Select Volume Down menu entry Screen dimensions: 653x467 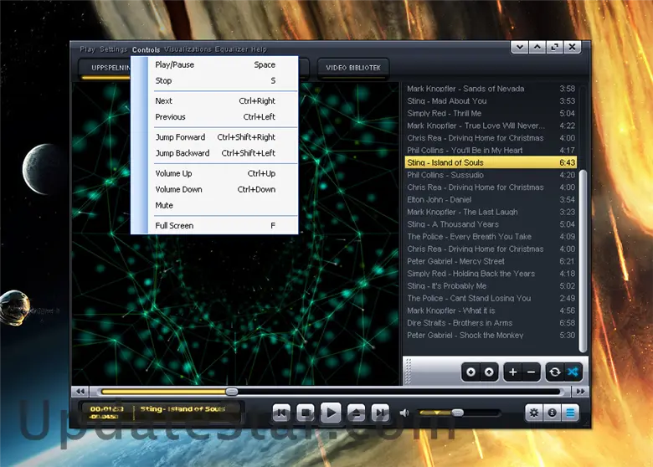[215, 189]
